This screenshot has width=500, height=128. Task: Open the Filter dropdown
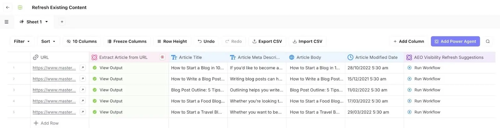[x=22, y=41]
